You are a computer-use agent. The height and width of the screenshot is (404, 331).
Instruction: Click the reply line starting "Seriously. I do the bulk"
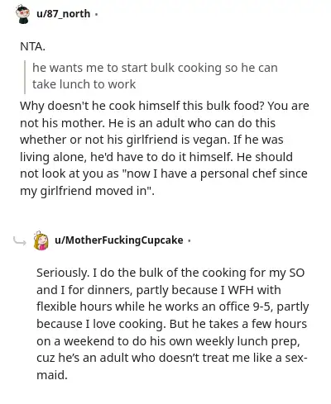coord(170,273)
